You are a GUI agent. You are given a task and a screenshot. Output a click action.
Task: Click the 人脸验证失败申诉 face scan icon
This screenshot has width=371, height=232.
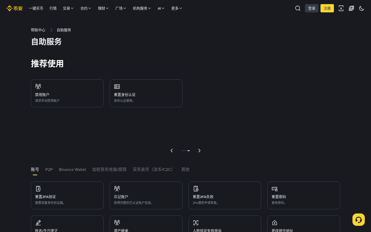(x=196, y=222)
